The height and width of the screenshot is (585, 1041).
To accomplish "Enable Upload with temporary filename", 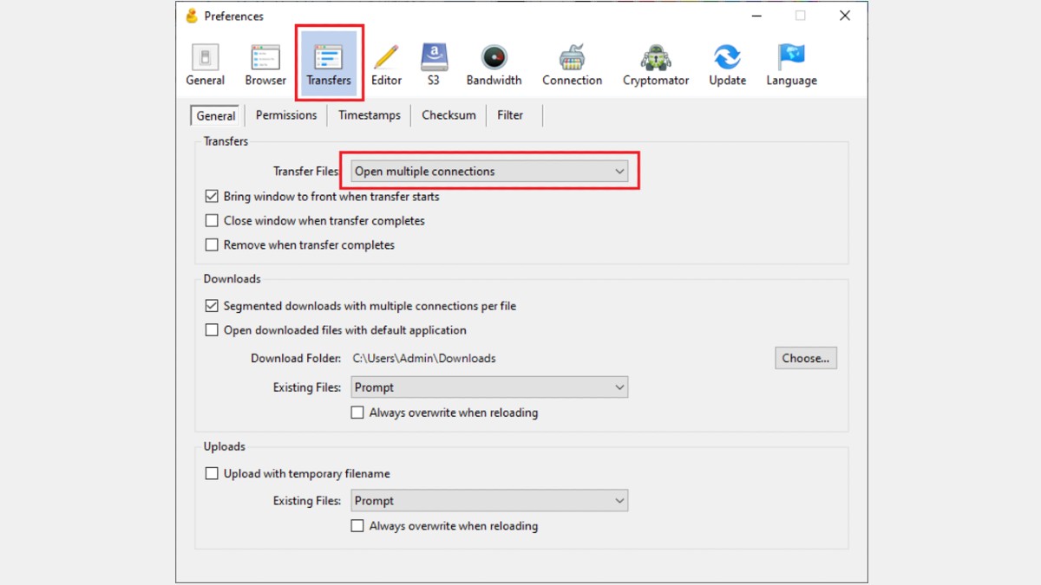I will click(212, 474).
